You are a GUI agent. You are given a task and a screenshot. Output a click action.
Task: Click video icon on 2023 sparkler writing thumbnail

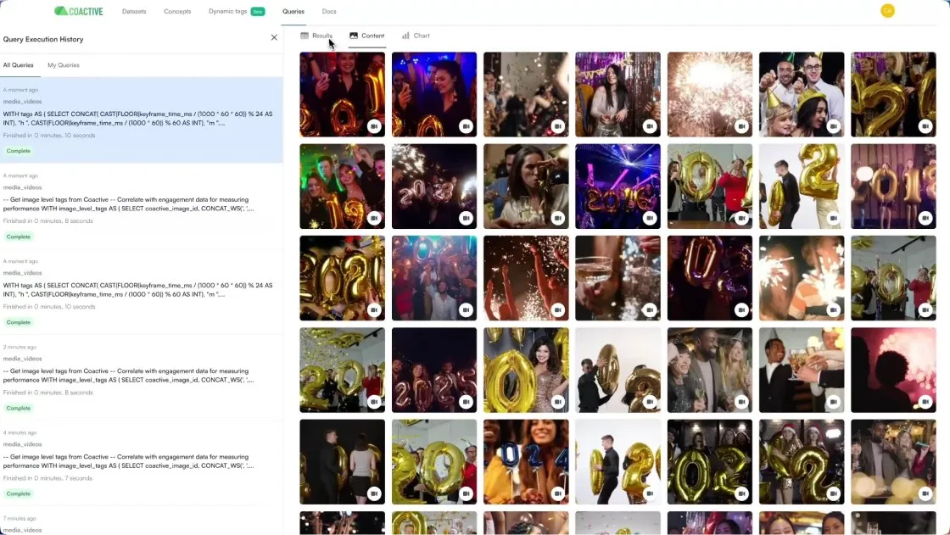click(466, 218)
